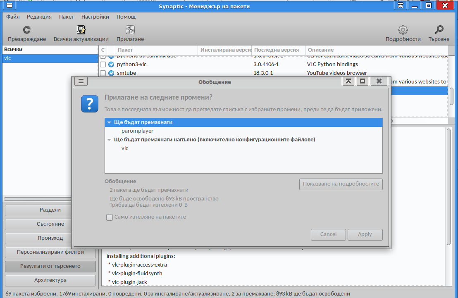Click the python3-vlc installed status icon

tap(111, 64)
